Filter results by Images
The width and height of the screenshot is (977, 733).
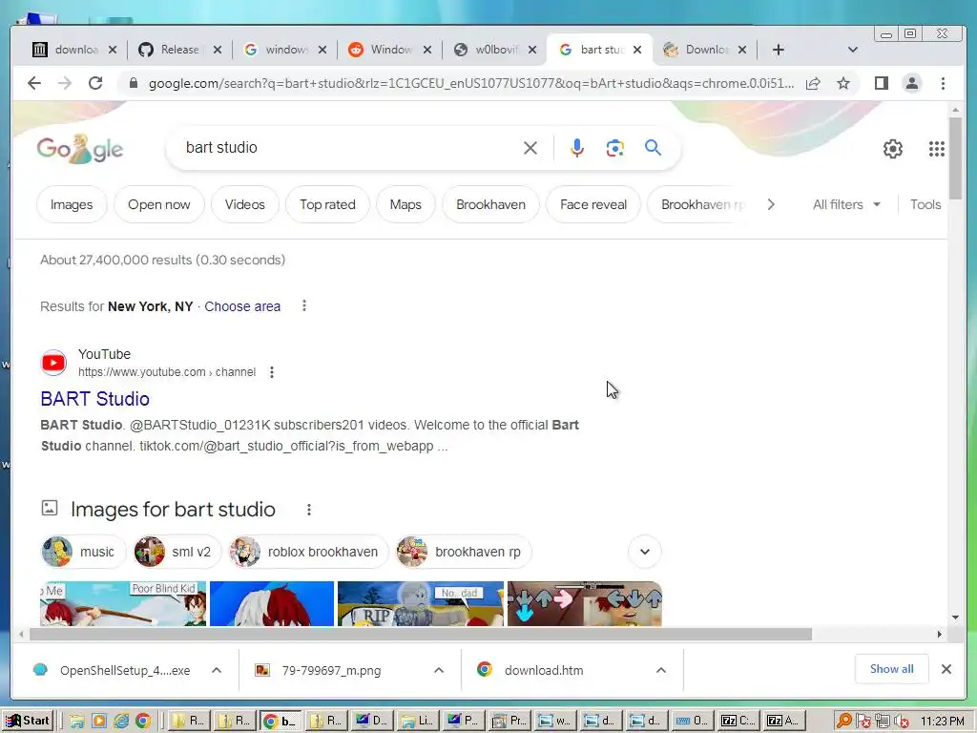(72, 204)
